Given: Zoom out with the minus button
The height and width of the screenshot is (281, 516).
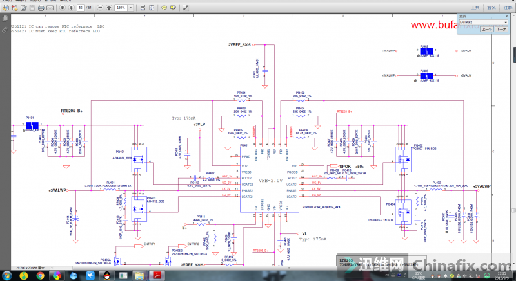Looking at the screenshot, I should 101,8.
